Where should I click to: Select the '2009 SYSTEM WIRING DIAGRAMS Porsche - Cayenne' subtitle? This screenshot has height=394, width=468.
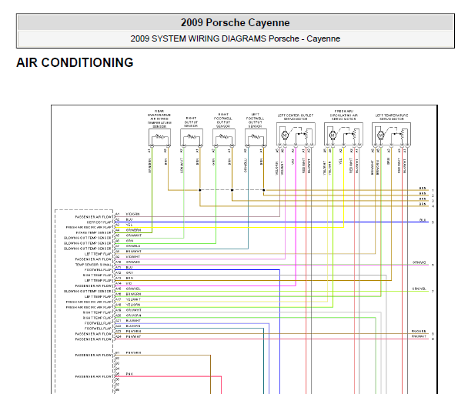tap(236, 38)
